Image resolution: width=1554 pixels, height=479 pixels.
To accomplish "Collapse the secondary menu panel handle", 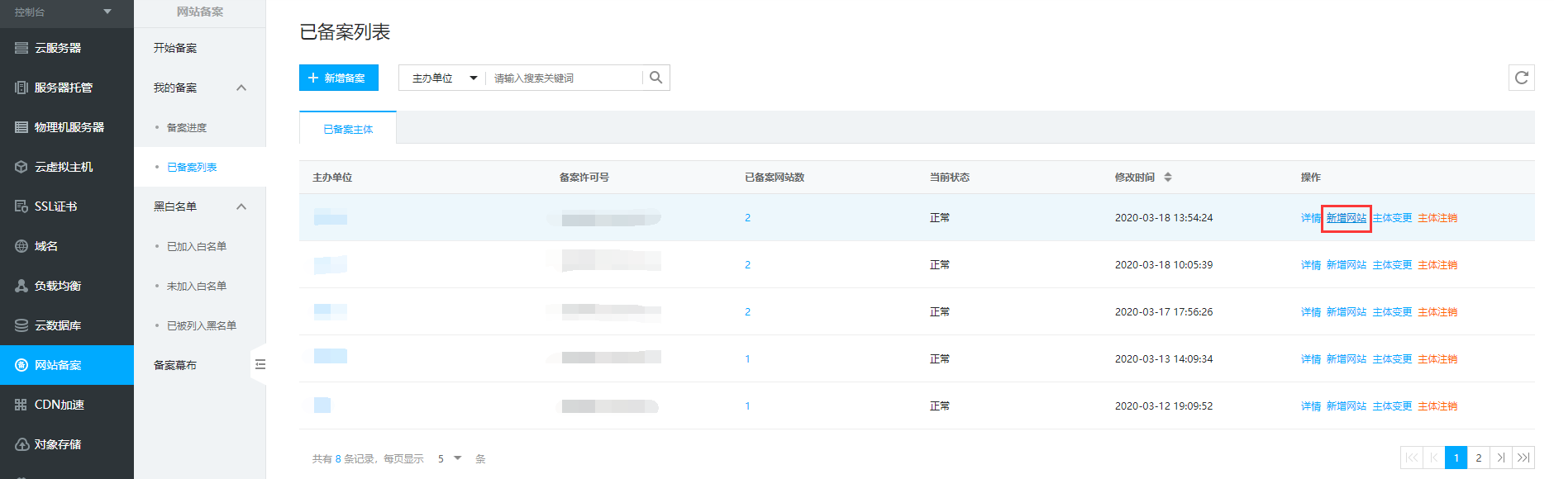I will tap(260, 364).
